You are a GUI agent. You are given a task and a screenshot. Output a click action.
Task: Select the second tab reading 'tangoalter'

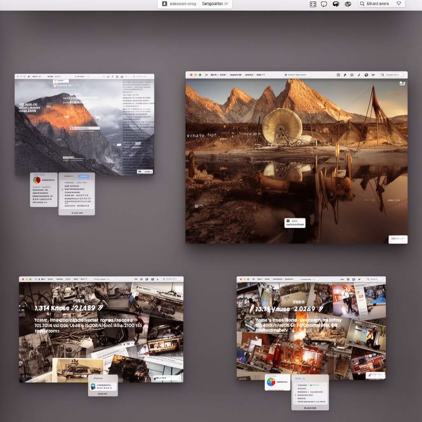[215, 4]
